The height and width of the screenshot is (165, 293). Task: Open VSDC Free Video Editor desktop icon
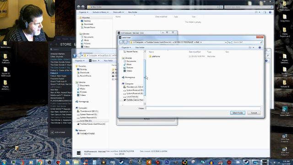point(285,111)
